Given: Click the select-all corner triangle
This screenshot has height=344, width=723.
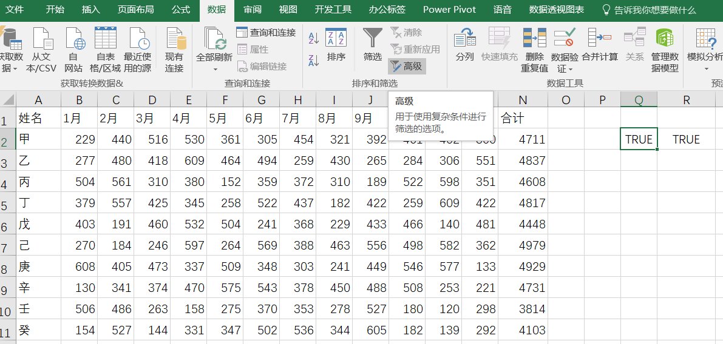Looking at the screenshot, I should tap(8, 100).
